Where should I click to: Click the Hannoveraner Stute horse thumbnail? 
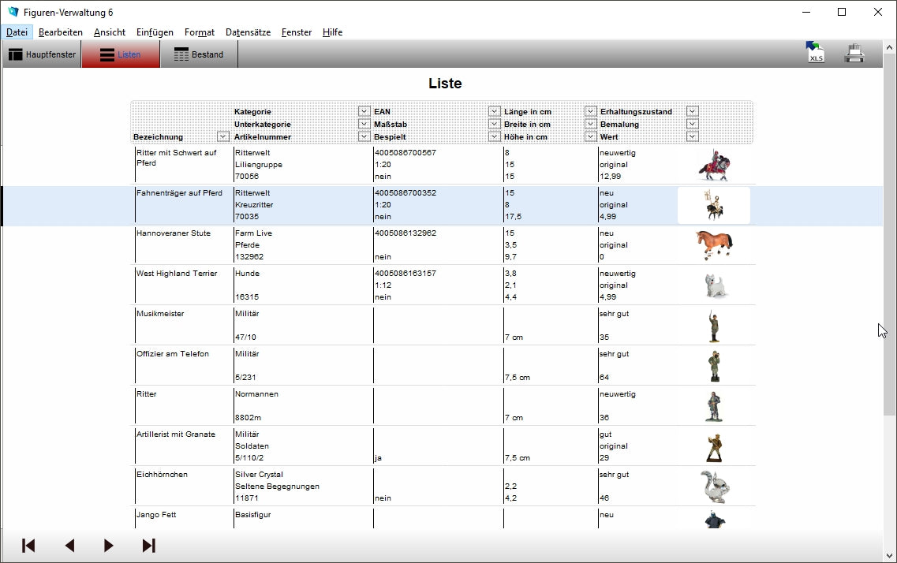point(714,244)
